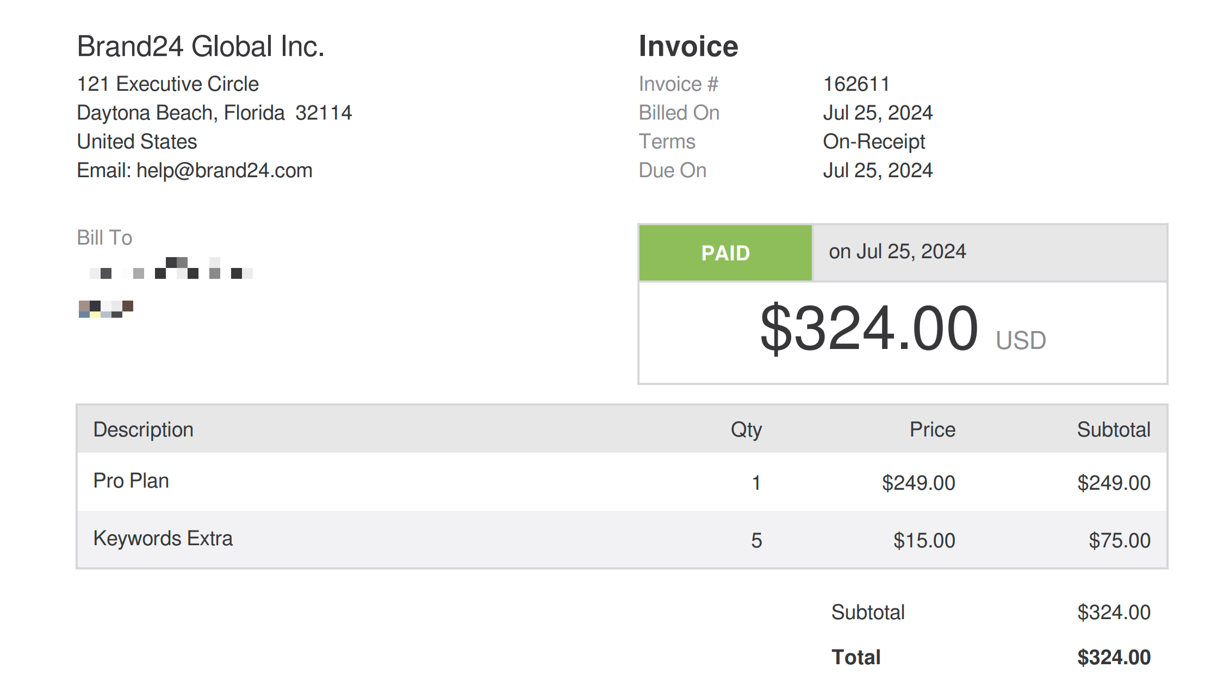Click the bold Total label
The width and height of the screenshot is (1205, 680).
(x=856, y=658)
